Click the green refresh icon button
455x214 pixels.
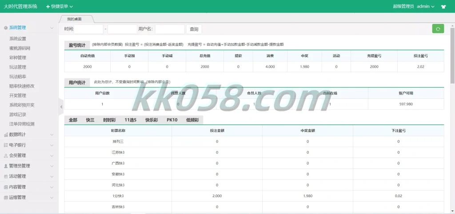click(438, 29)
